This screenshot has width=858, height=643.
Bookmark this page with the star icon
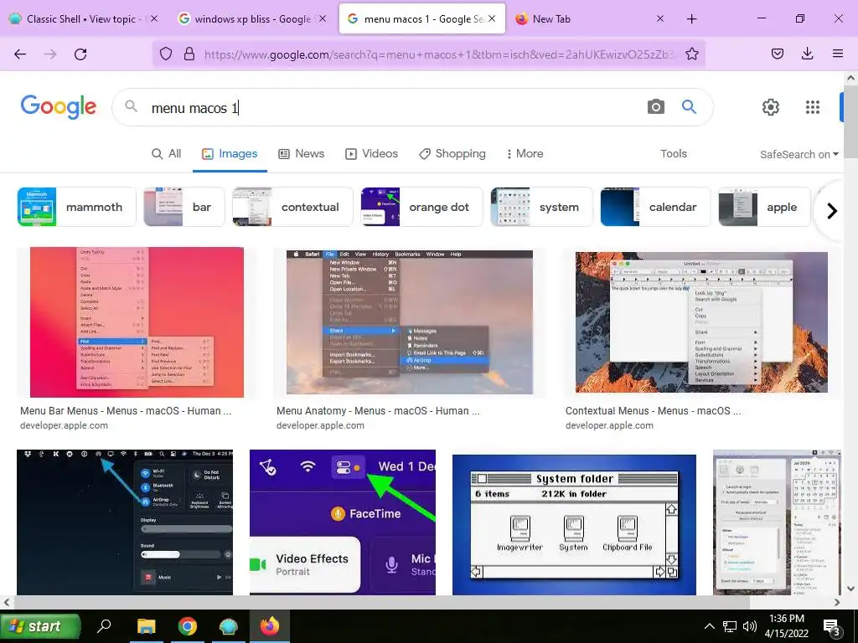691,54
